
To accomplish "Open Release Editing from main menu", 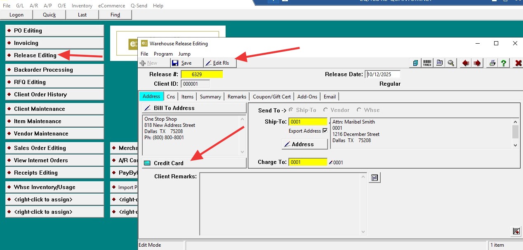I will tap(55, 55).
